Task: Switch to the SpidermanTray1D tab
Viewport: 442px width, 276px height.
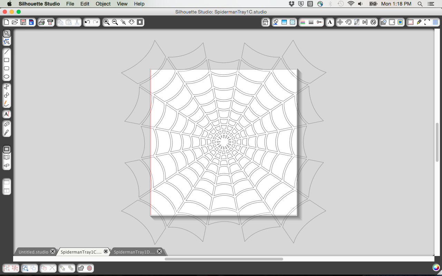Action: [134, 252]
